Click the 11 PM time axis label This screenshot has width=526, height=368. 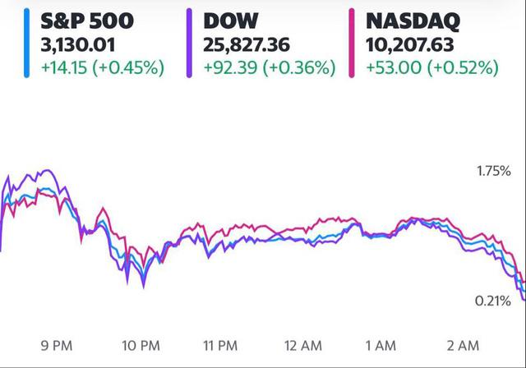tap(220, 346)
